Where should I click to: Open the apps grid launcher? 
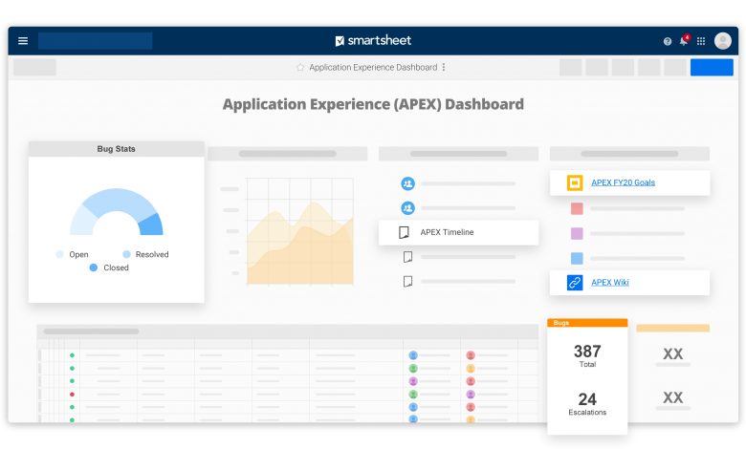701,41
